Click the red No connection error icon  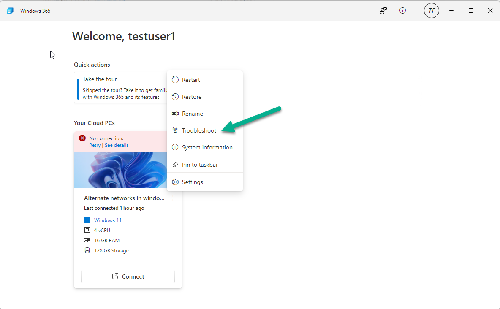tap(82, 138)
